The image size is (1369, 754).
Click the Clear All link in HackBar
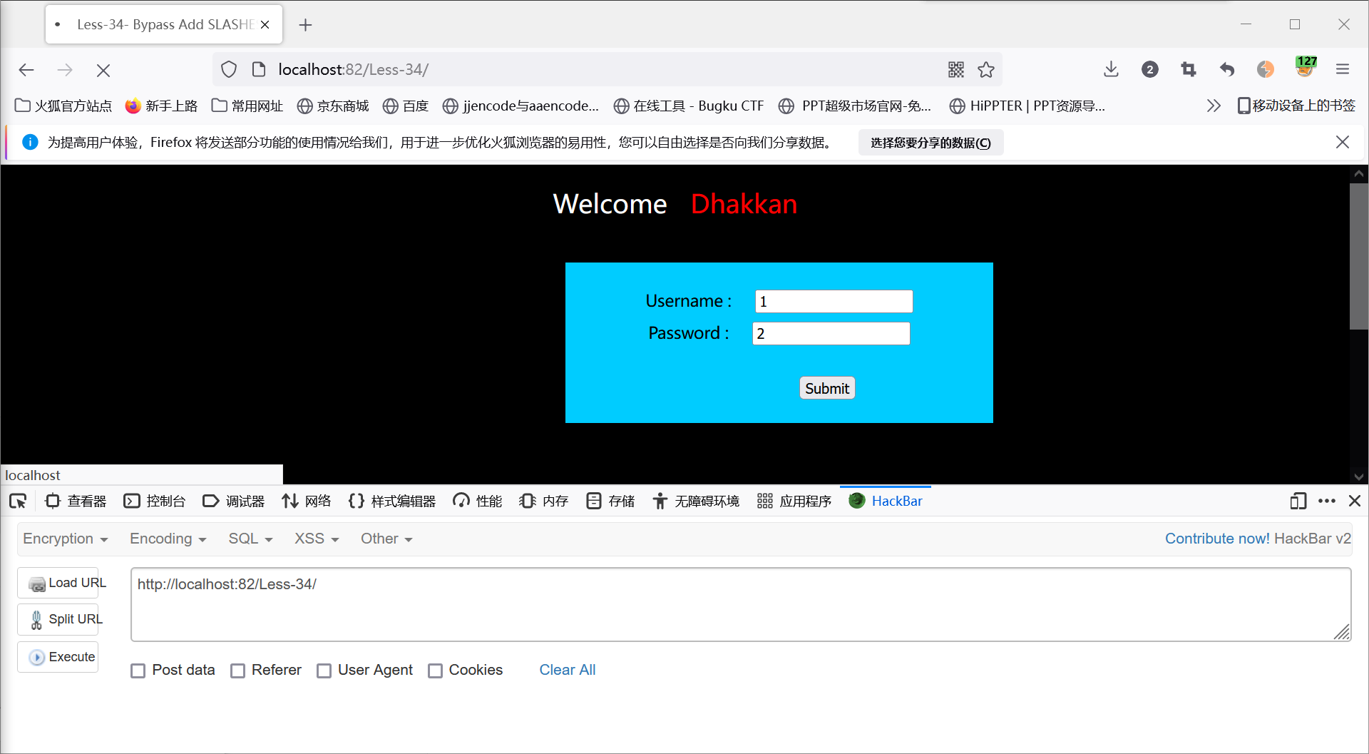(x=567, y=670)
